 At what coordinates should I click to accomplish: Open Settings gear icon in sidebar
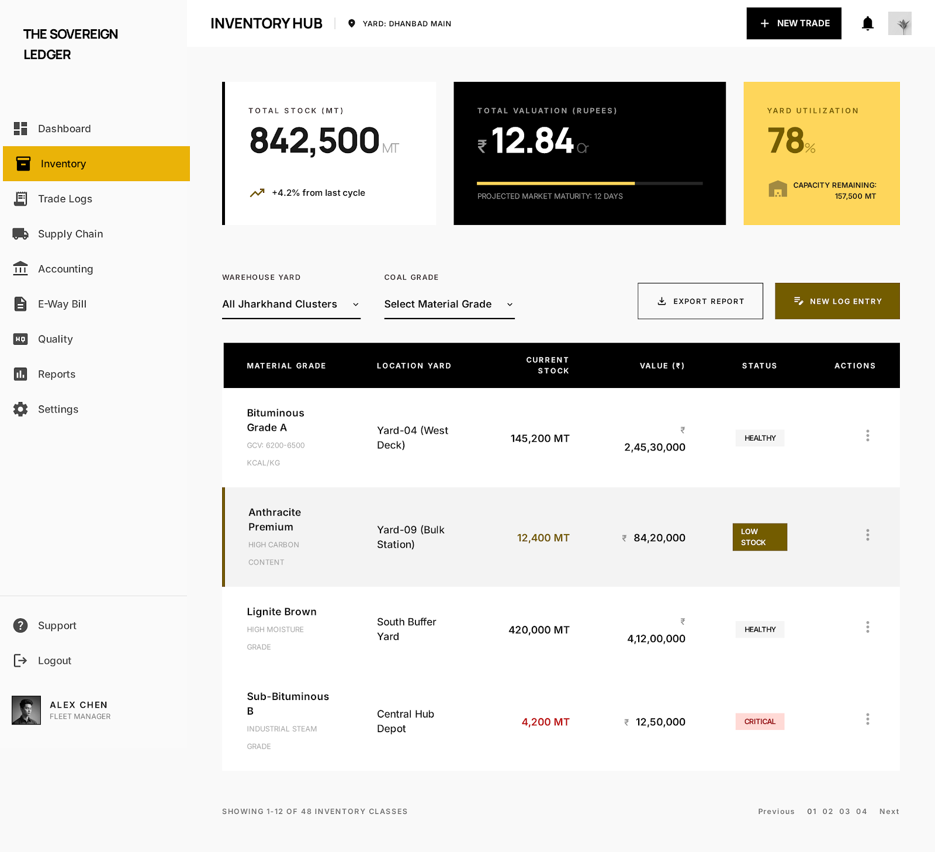coord(20,409)
